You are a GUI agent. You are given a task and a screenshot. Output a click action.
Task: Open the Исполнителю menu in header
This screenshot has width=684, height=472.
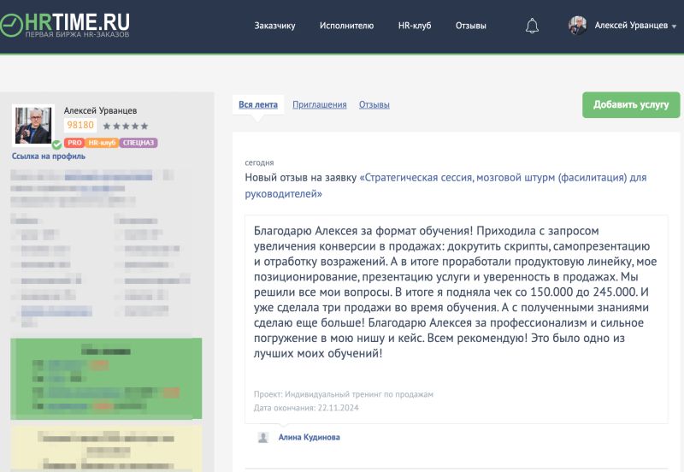pyautogui.click(x=346, y=26)
